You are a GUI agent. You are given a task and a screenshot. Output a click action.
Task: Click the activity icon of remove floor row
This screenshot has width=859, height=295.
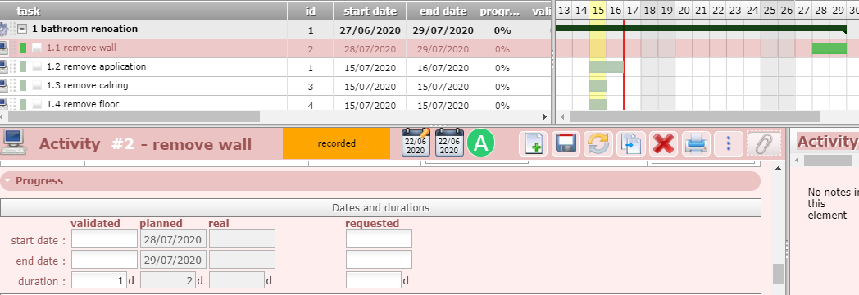tap(3, 104)
